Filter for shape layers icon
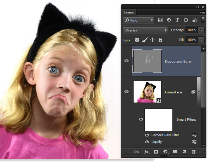 [186, 20]
